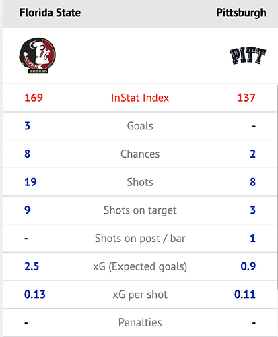The width and height of the screenshot is (278, 337).
Task: Select Pittsburgh's xG value 0.9
Action: click(x=248, y=266)
